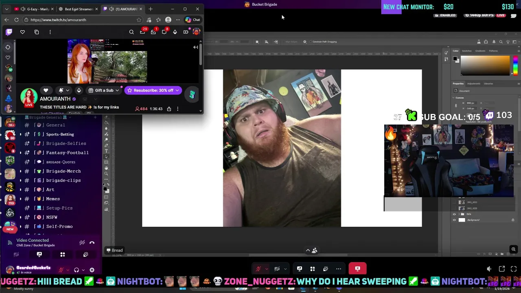Go back in browser

pyautogui.click(x=7, y=20)
